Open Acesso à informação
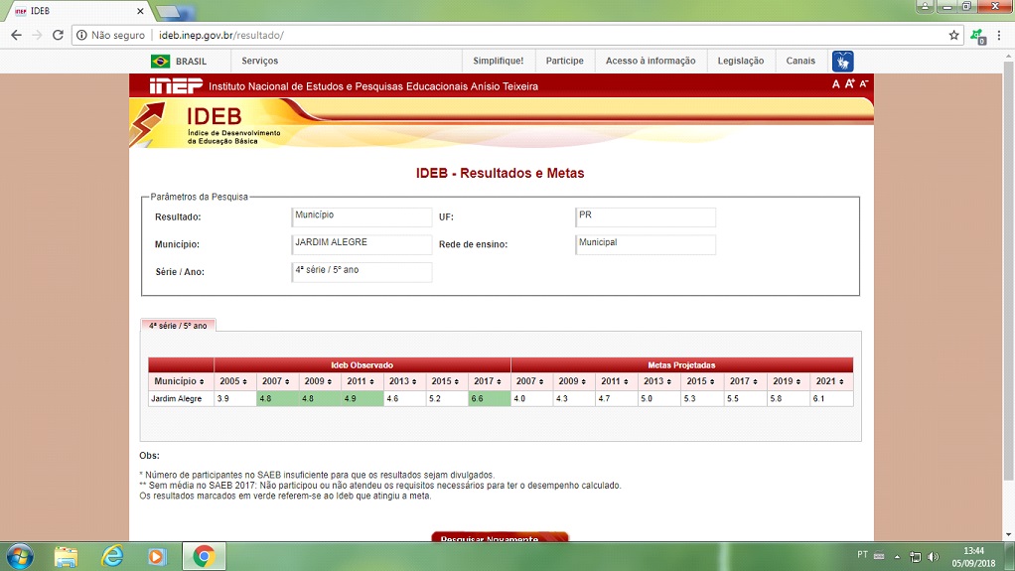This screenshot has width=1015, height=571. [651, 61]
